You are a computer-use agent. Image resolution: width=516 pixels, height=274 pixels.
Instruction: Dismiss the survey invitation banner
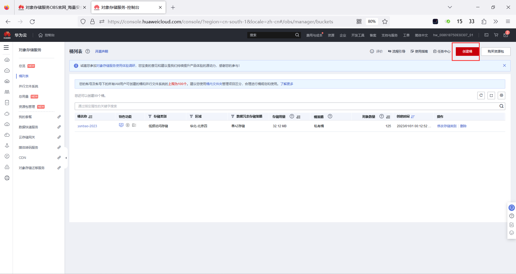[x=504, y=65]
